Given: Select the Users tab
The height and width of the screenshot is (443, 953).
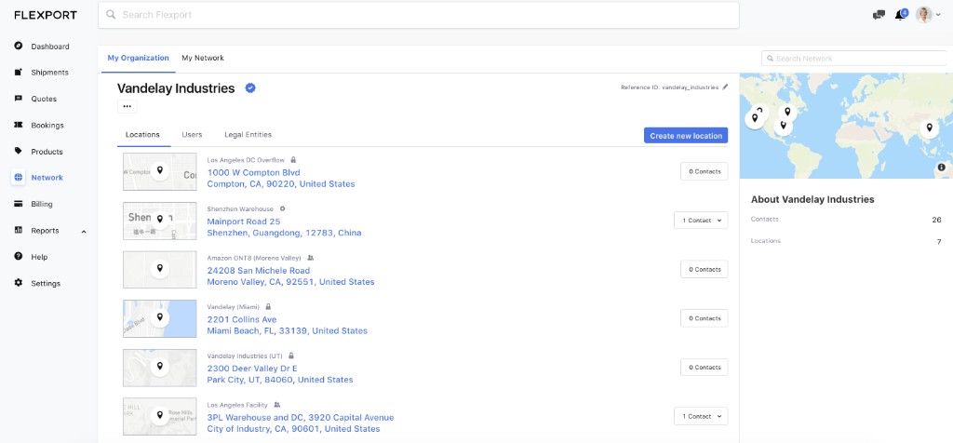Looking at the screenshot, I should [192, 135].
